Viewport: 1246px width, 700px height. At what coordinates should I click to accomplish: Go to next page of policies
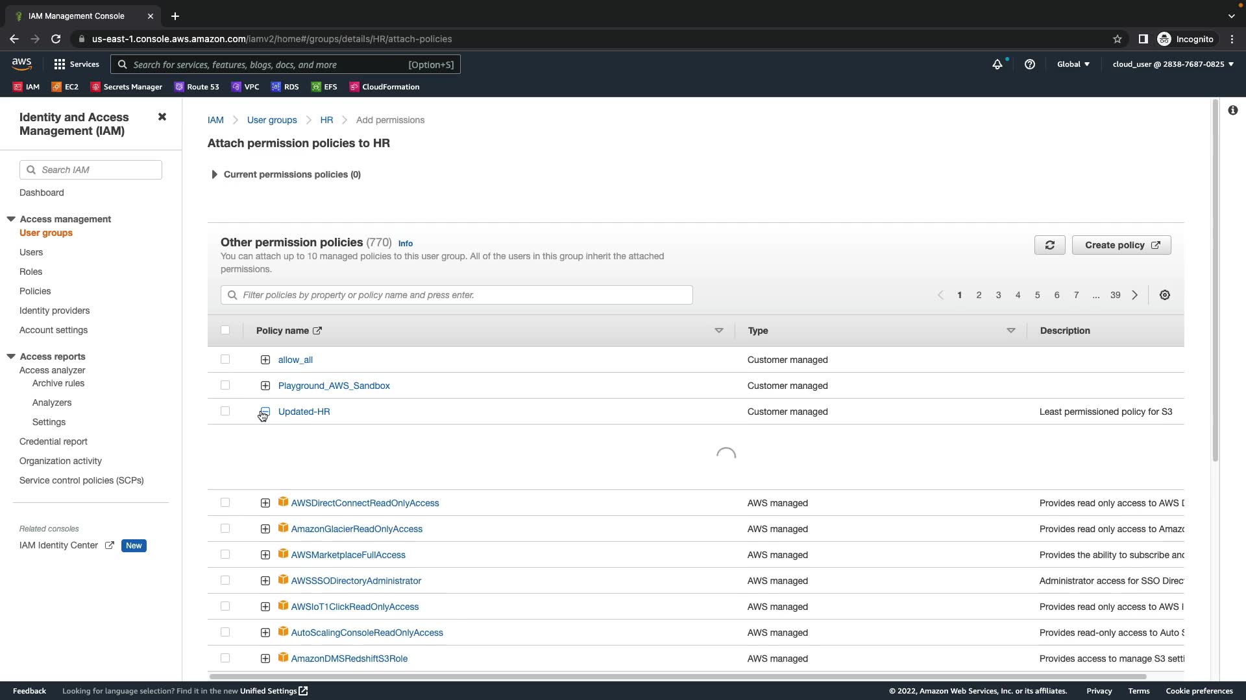1135,295
